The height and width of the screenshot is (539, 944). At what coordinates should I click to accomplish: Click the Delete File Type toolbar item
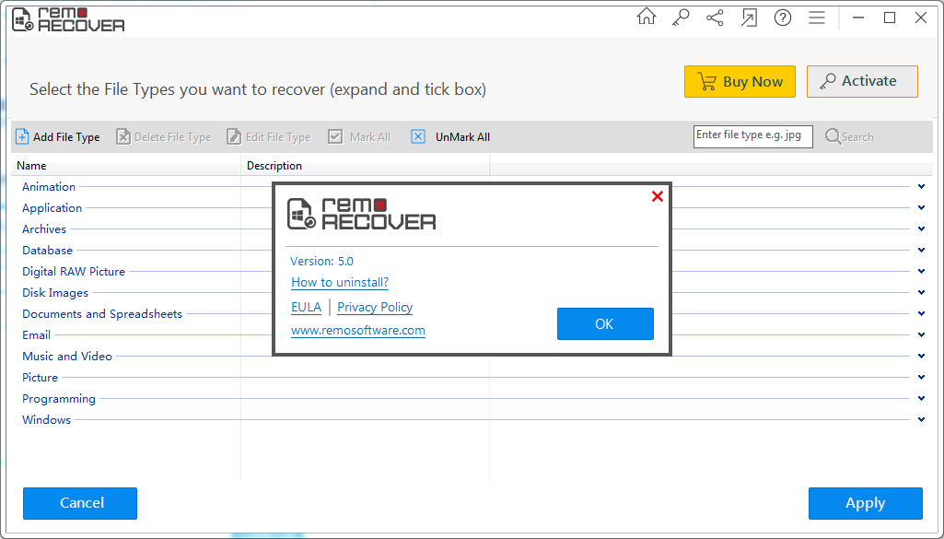164,136
